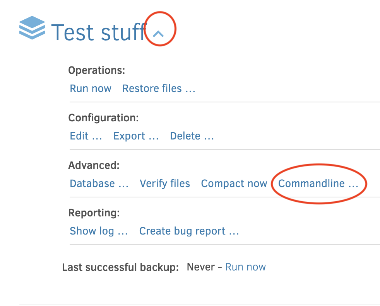Open Restore files for Test stuff

click(x=158, y=88)
